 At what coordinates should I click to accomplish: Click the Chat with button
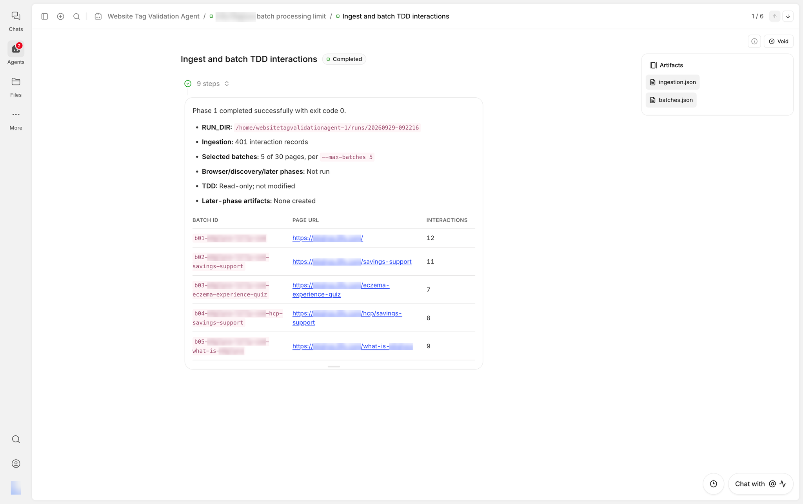coord(761,484)
